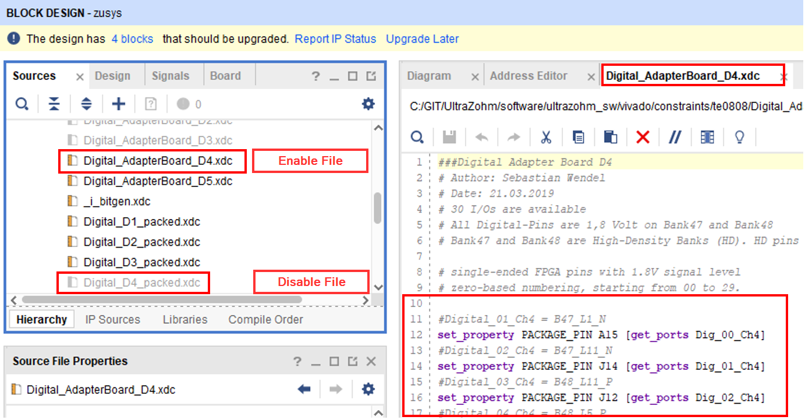The image size is (805, 420).
Task: Click the Add Sources plus icon
Action: tap(119, 104)
